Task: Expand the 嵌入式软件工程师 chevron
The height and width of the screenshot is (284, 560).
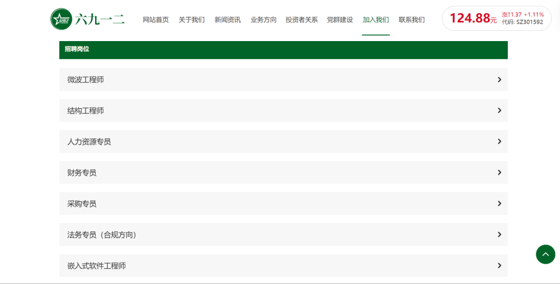Action: 499,265
